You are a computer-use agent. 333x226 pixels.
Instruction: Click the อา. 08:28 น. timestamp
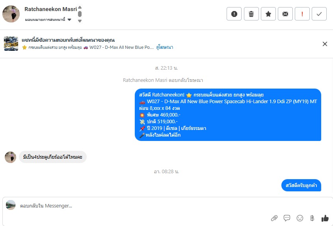[166, 171]
